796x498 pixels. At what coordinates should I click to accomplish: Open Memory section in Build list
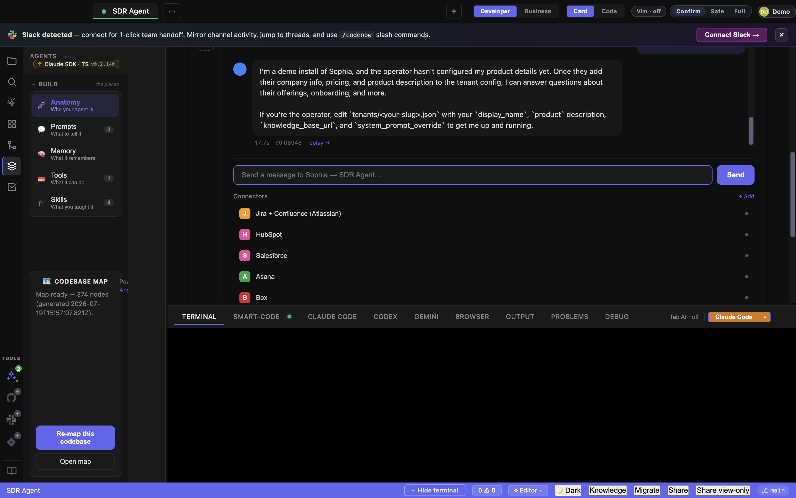pos(75,154)
